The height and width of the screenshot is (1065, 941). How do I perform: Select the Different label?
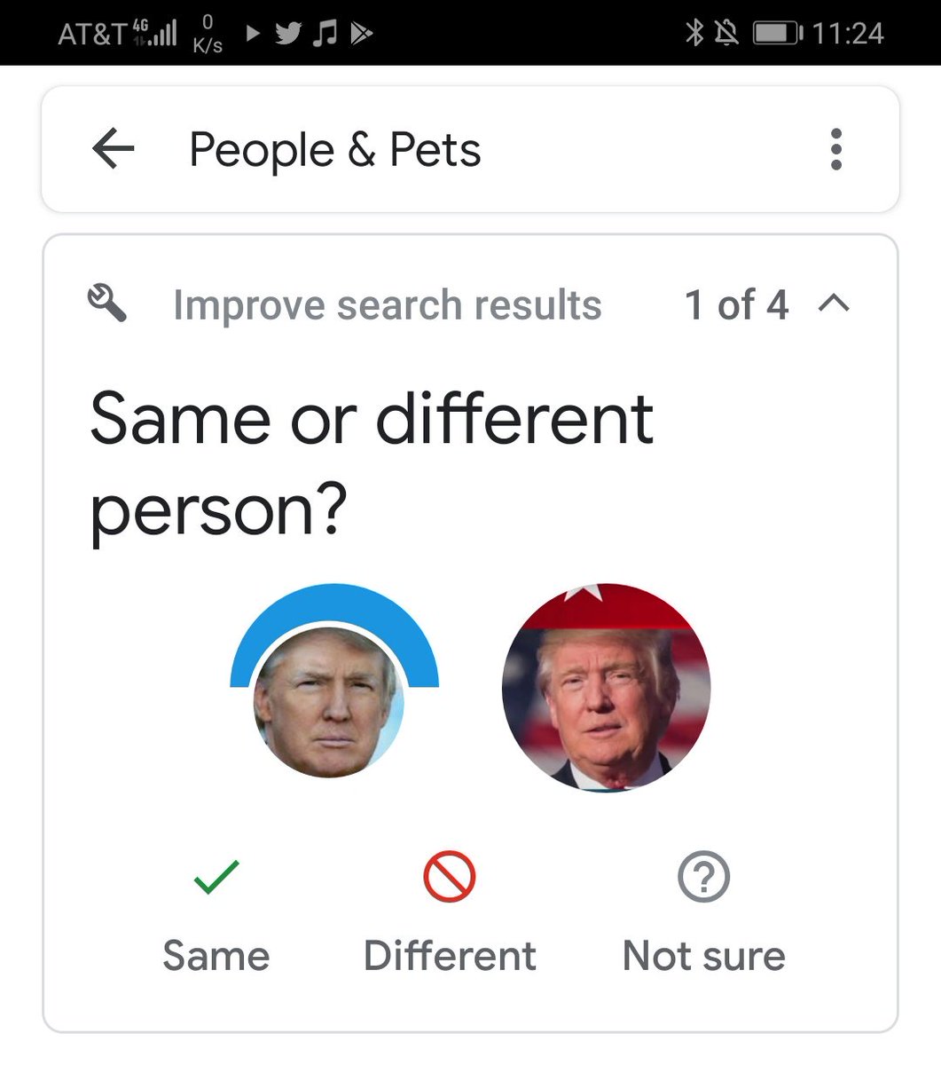(450, 956)
